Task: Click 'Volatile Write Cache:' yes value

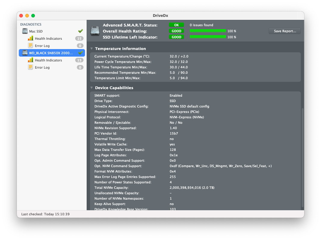Action: pos(172,144)
